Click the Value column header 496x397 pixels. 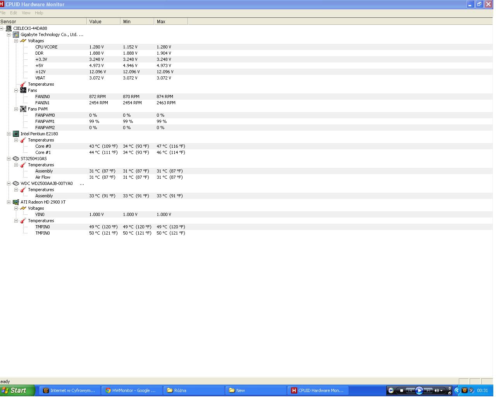(x=103, y=22)
